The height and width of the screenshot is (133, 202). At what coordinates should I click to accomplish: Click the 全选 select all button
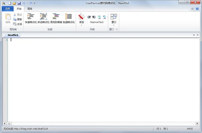18,24
